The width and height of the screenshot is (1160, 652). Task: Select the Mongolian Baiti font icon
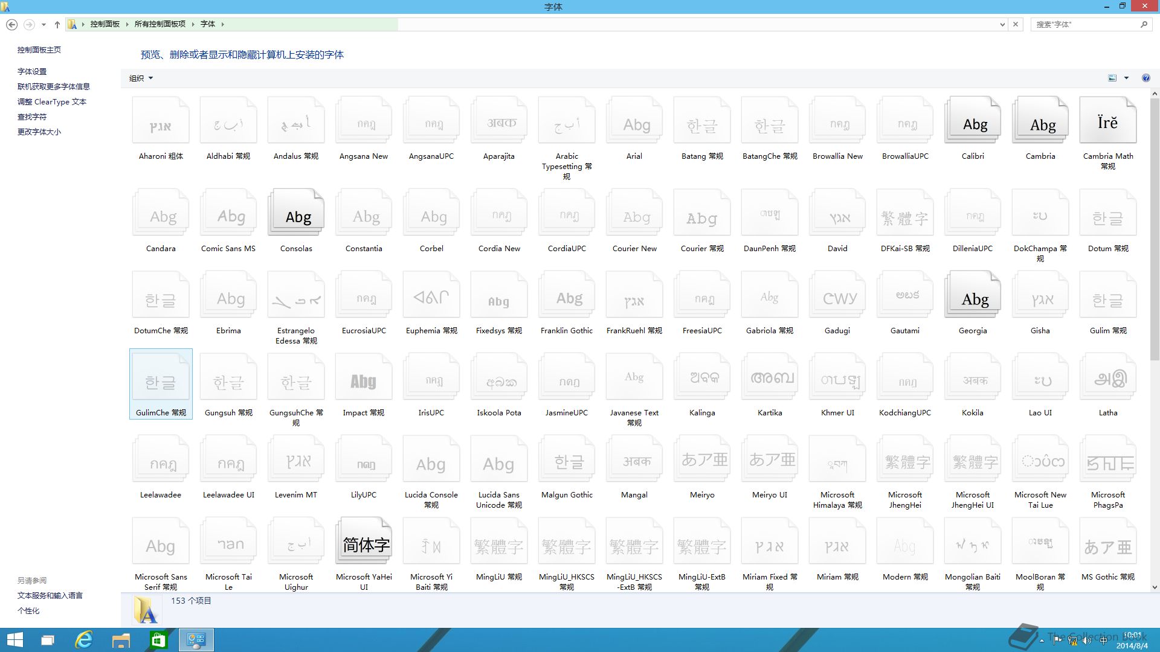coord(973,542)
